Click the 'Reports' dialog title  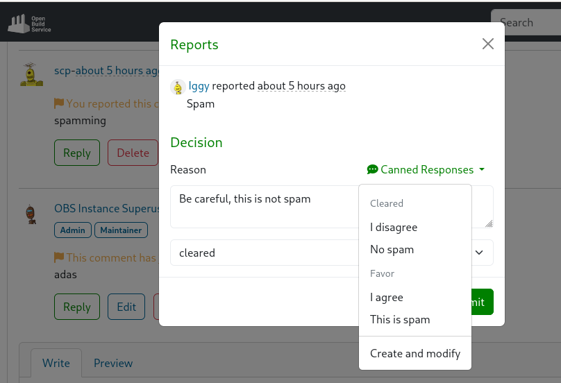tap(194, 44)
